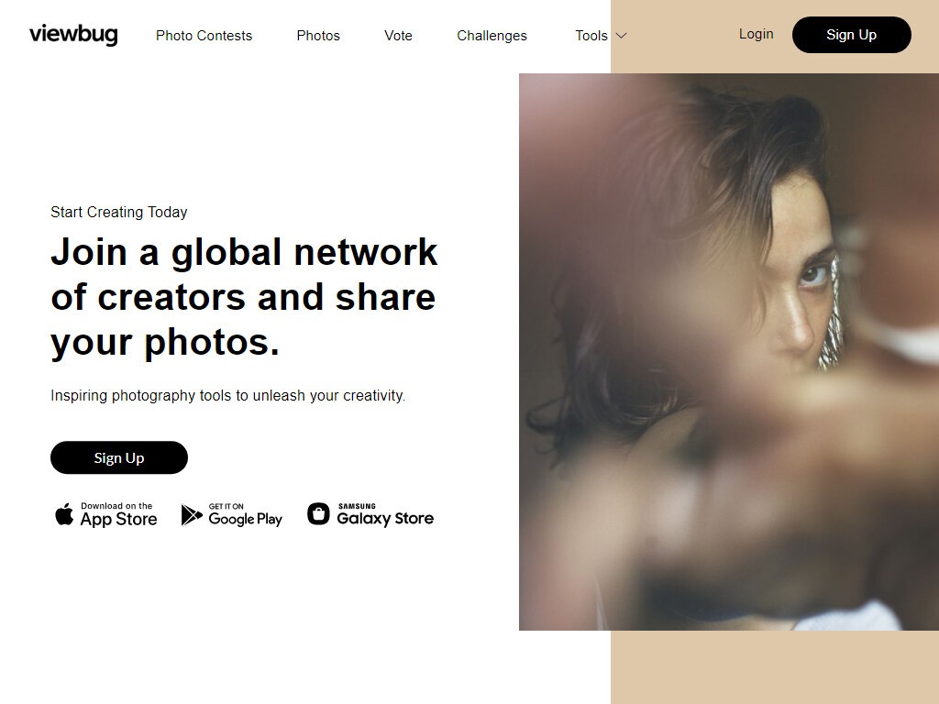Click the App Store download text
Viewport: 939px width, 704px height.
click(118, 515)
